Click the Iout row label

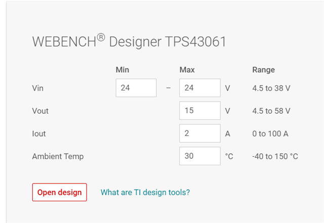(x=39, y=133)
